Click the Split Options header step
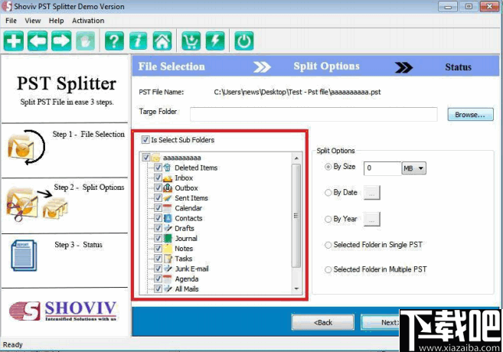The image size is (503, 352). tap(326, 66)
